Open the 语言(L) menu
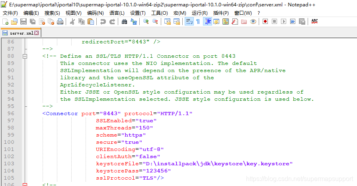This screenshot has width=357, height=186. click(x=117, y=13)
